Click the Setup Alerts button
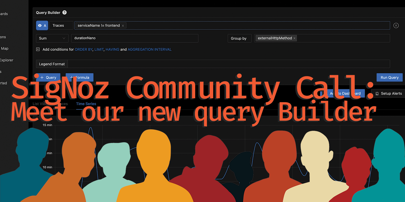This screenshot has width=405, height=202. click(388, 93)
